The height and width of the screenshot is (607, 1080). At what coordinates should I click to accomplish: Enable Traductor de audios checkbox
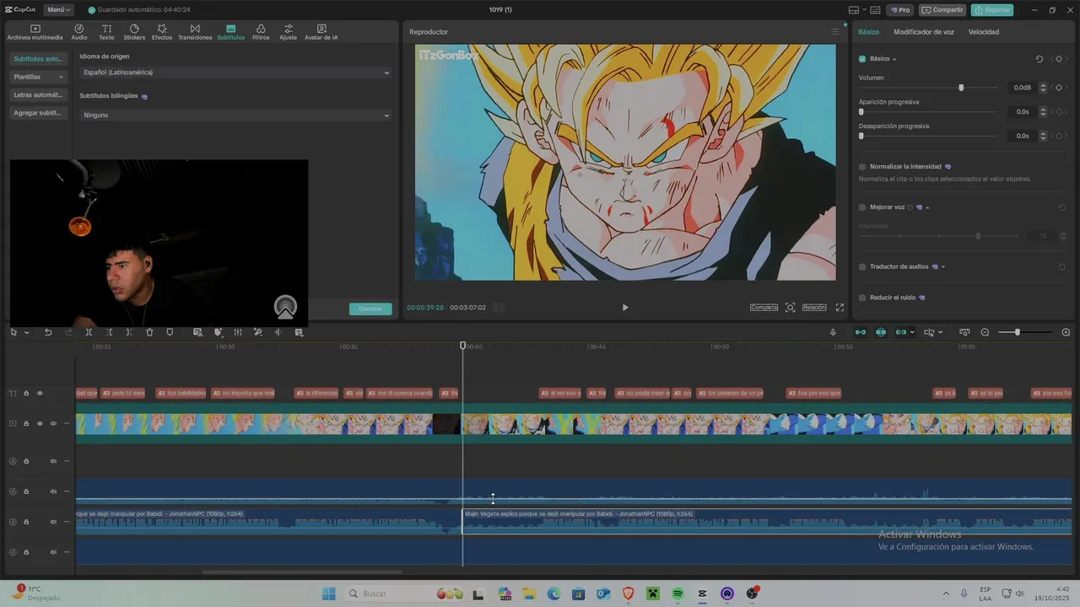pyautogui.click(x=862, y=267)
